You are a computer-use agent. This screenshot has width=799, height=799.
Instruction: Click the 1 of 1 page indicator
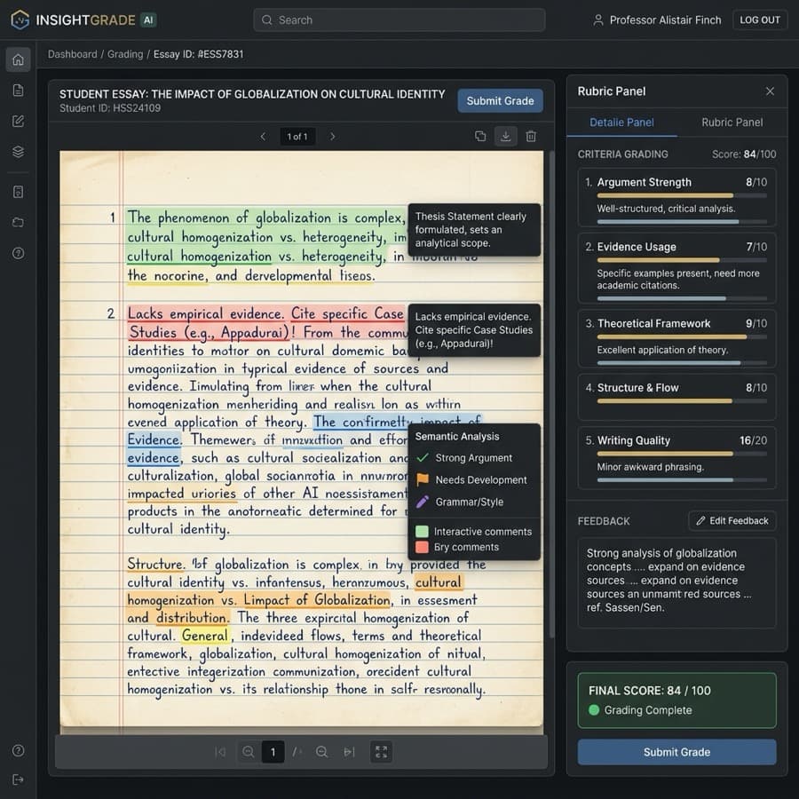(297, 136)
